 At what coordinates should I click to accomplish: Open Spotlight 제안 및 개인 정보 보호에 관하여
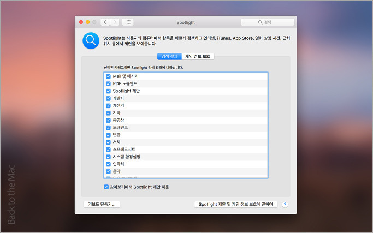pyautogui.click(x=236, y=204)
